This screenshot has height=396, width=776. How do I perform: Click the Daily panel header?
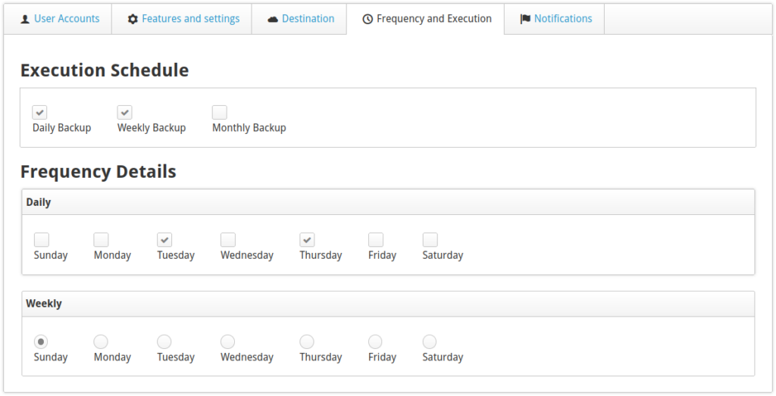388,202
